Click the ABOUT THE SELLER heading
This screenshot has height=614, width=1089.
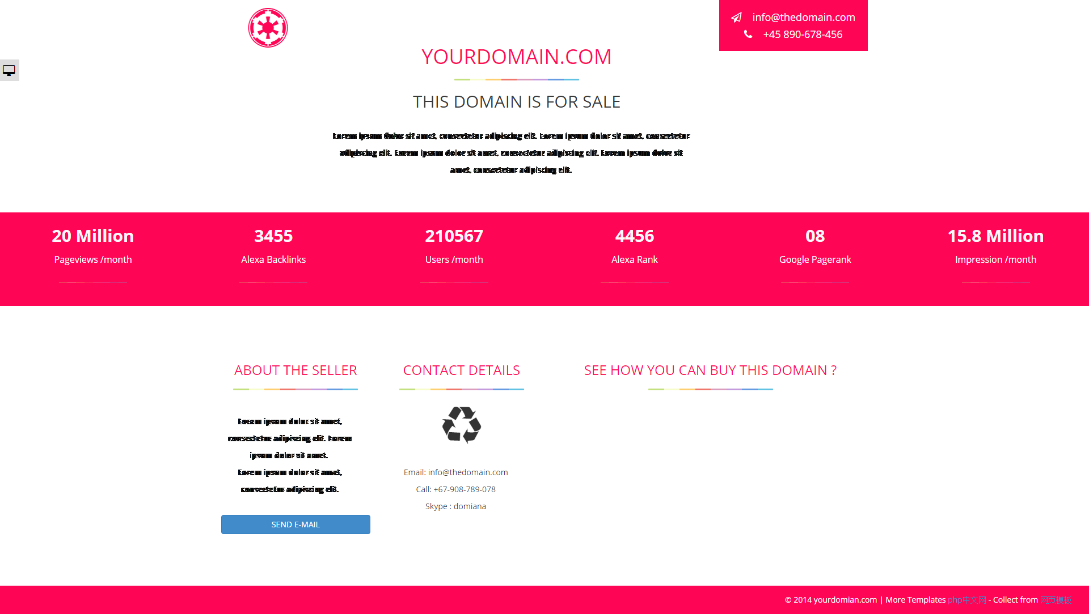[296, 370]
